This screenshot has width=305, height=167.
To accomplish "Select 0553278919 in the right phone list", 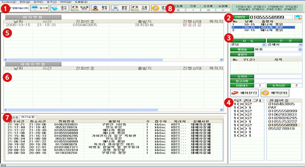I will (281, 128).
